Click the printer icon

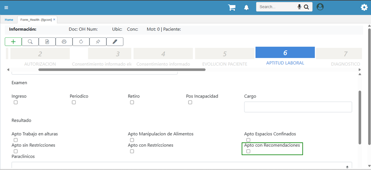coord(64,41)
